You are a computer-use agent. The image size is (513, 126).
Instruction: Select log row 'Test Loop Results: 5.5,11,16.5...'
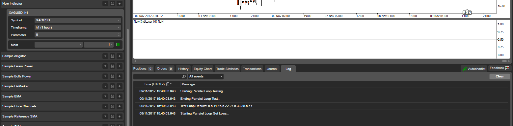pos(322,106)
